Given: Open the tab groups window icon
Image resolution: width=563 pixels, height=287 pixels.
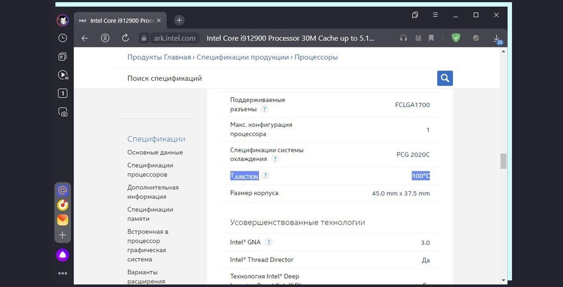Looking at the screenshot, I should coord(415,15).
